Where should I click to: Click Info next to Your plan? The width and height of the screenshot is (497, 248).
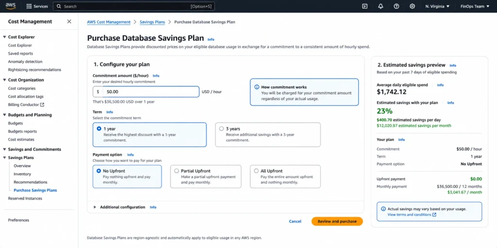pos(401,139)
